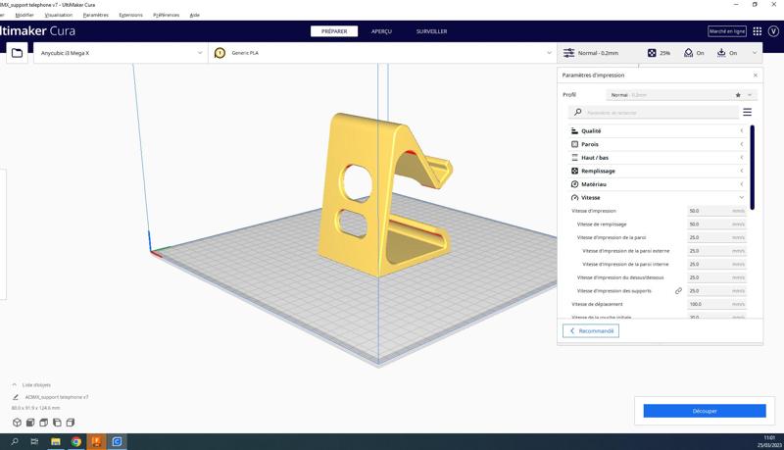The height and width of the screenshot is (450, 784).
Task: Open the Marché en ligne marketplace button
Action: [727, 31]
